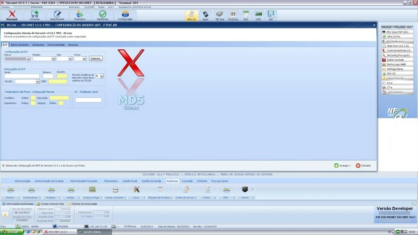
Task: Open the Gestão Fiscal ribbon tab
Action: tap(129, 181)
